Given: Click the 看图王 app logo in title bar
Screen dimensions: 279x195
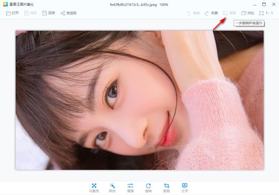Looking at the screenshot, I should click(x=6, y=4).
